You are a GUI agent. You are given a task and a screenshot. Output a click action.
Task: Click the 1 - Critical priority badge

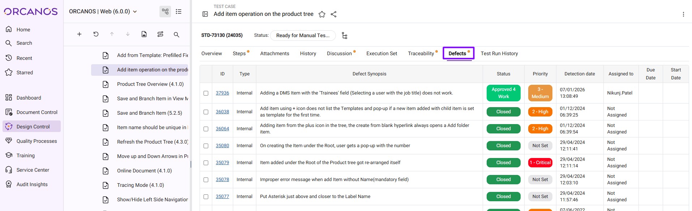pyautogui.click(x=540, y=163)
